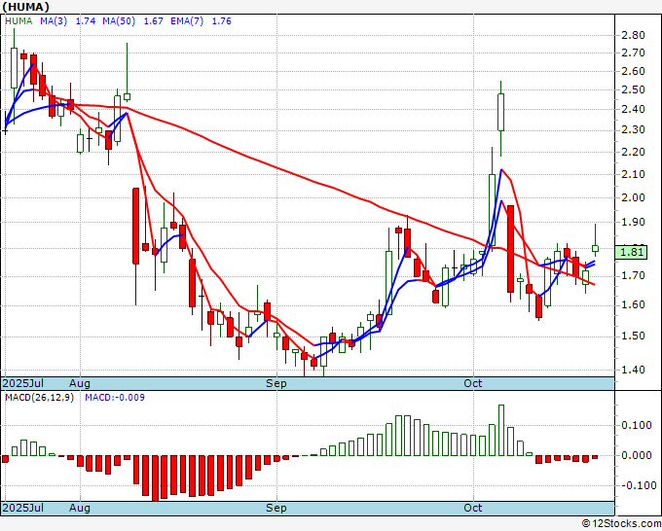Click the 1.81 current price tag

(633, 252)
